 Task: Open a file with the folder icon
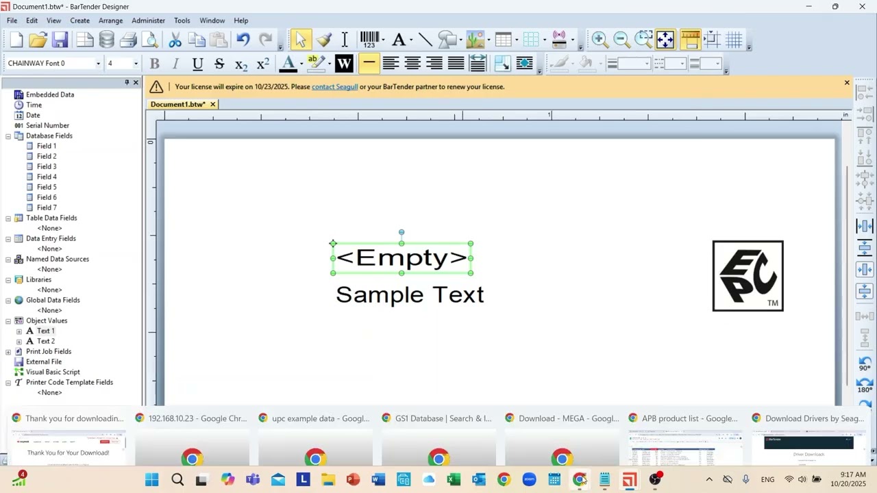(38, 40)
